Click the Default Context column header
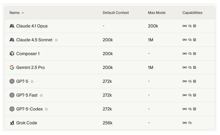220x135 pixels. point(116,13)
